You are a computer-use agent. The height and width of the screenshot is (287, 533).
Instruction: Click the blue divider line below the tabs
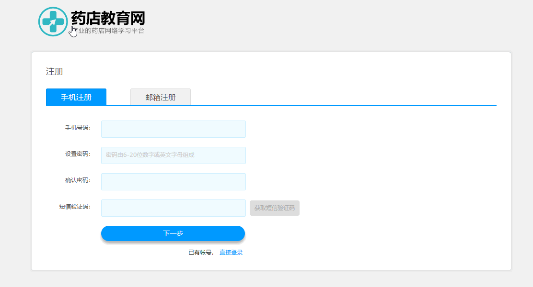(x=336, y=105)
